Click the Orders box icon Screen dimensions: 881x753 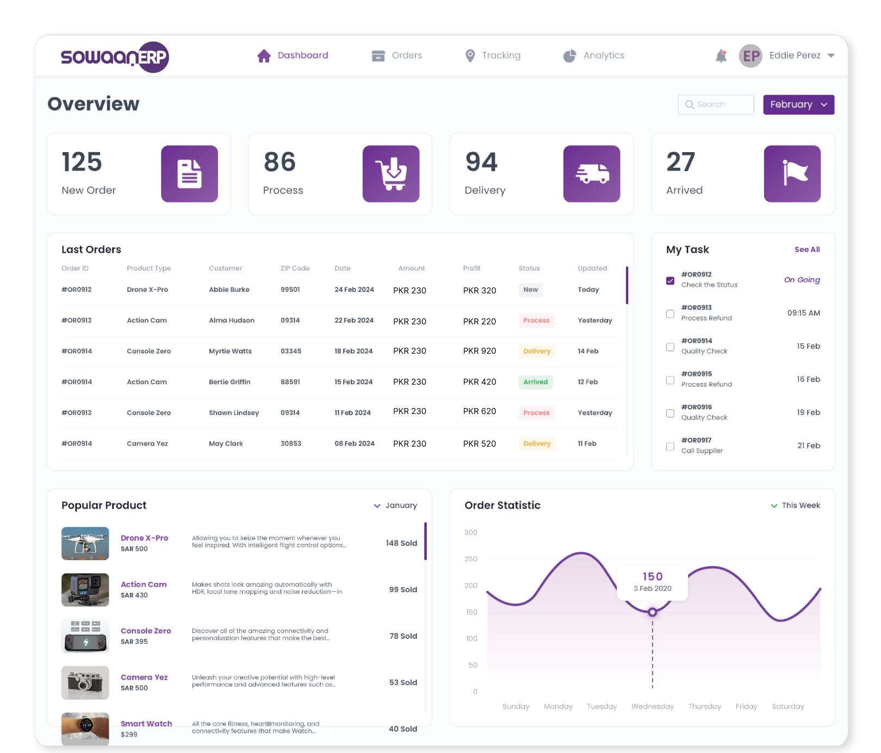(378, 55)
